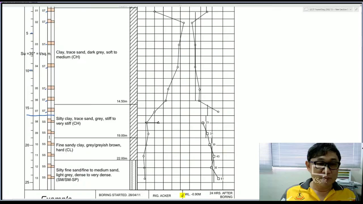Click depth scale label 10
This screenshot has height=204, width=363.
pos(27,71)
